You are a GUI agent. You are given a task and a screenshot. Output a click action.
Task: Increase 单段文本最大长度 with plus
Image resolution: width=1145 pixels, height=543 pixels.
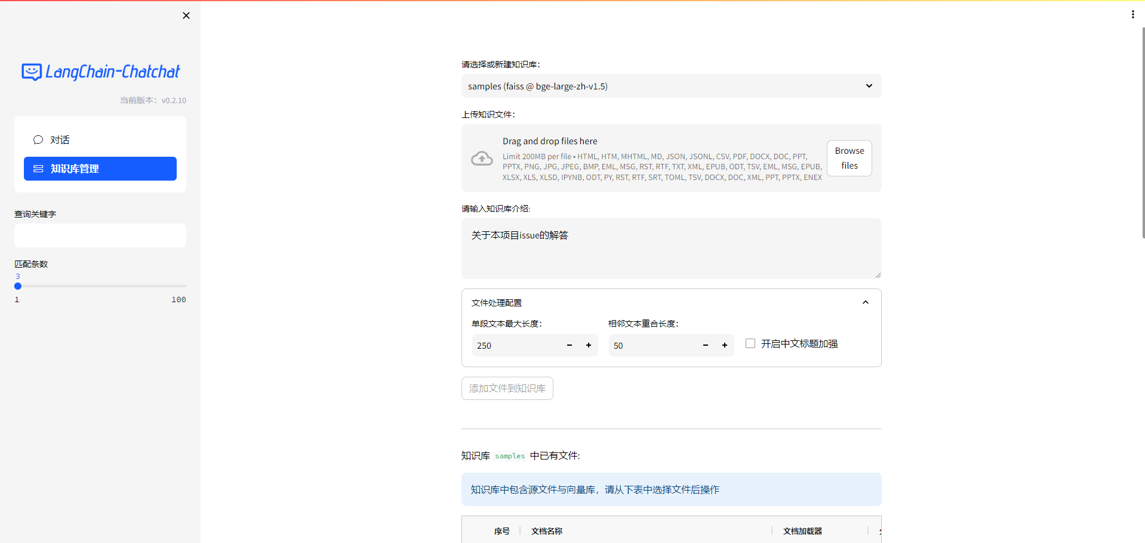pyautogui.click(x=589, y=345)
